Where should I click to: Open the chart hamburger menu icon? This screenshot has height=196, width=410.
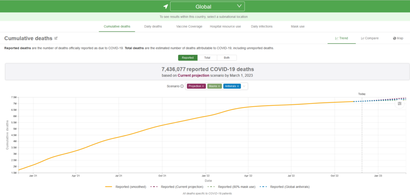pos(399,104)
